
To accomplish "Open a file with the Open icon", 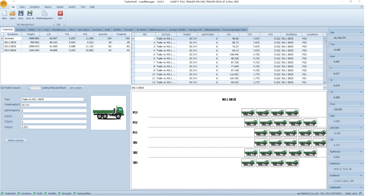I will [12, 14].
